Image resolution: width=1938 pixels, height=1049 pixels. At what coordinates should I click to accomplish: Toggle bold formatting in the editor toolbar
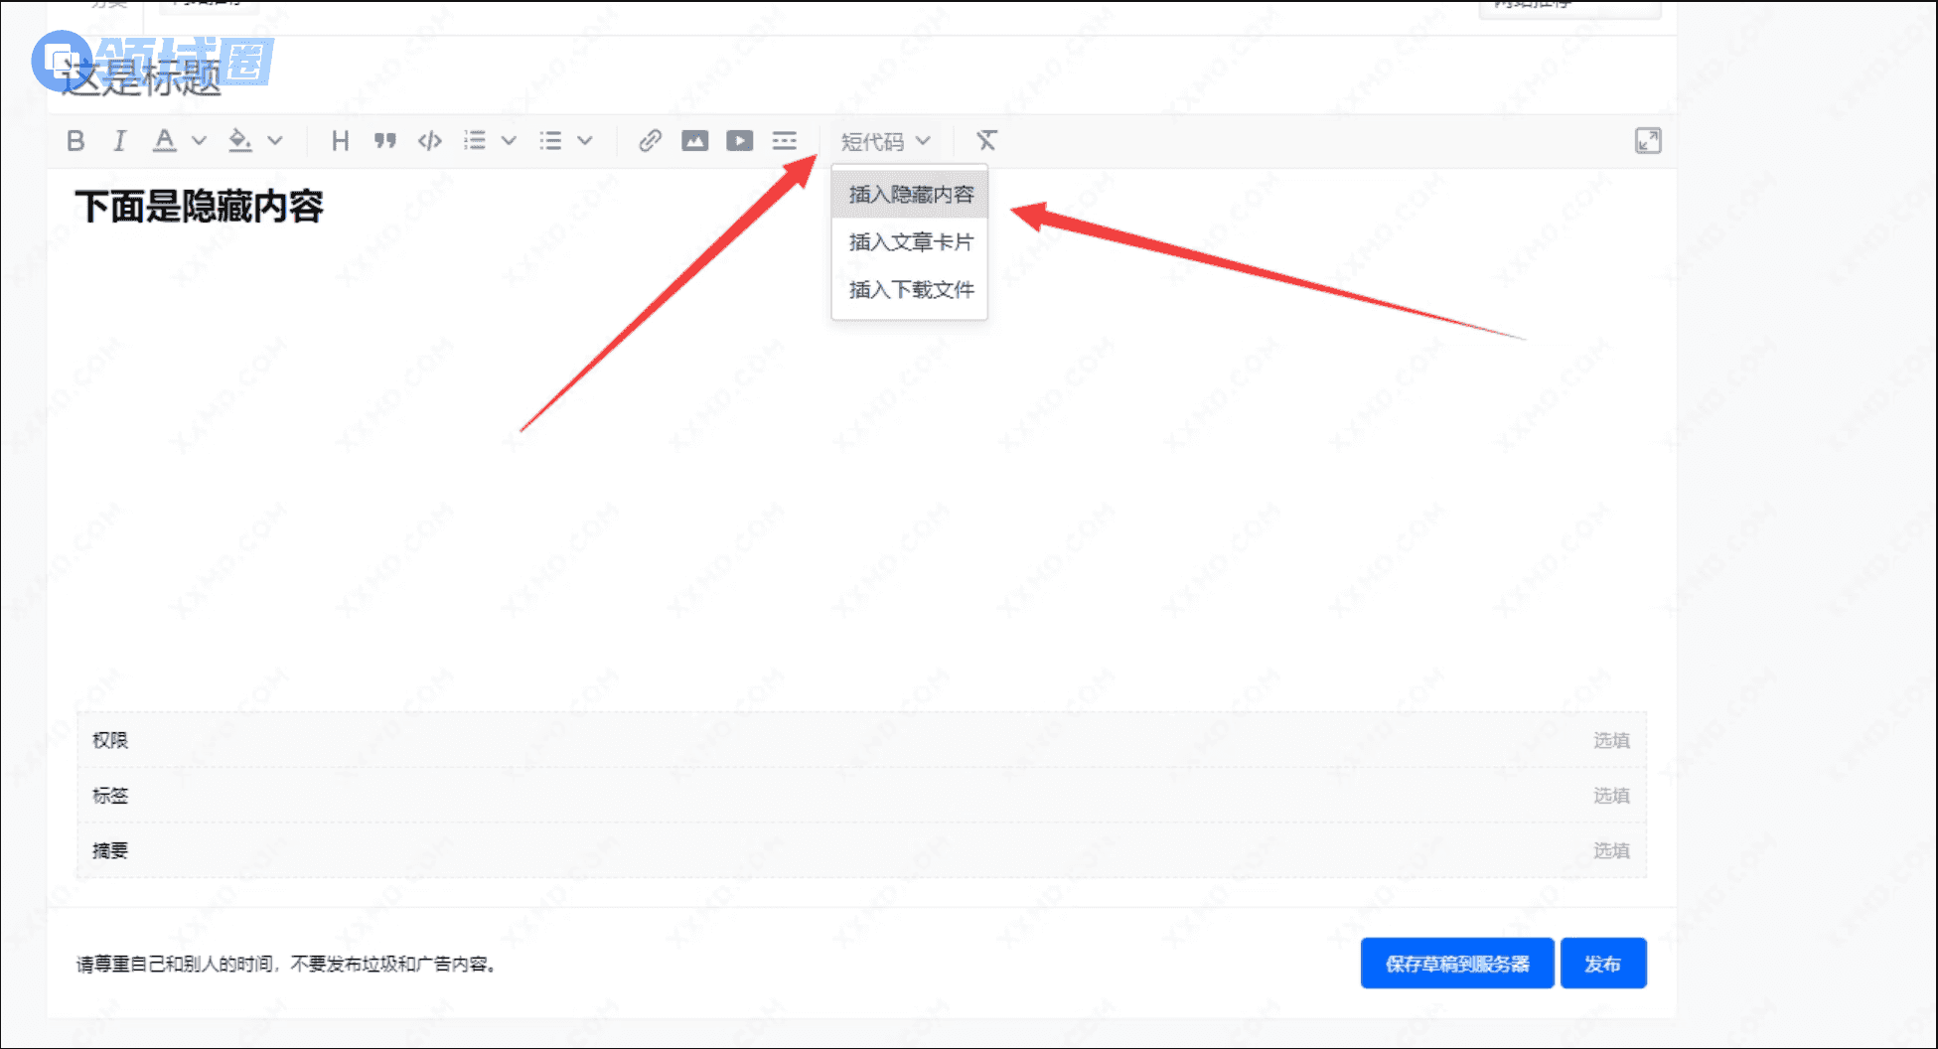(x=75, y=141)
